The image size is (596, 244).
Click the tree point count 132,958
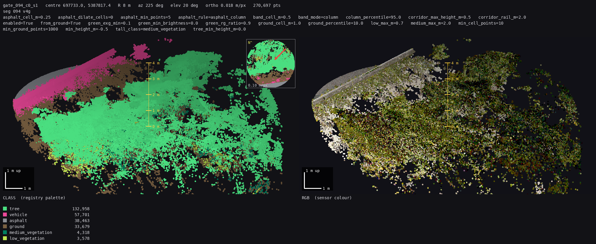(81, 209)
